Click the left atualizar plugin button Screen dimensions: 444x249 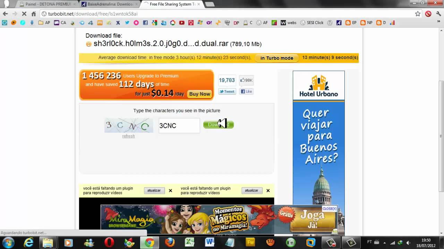coord(154,191)
